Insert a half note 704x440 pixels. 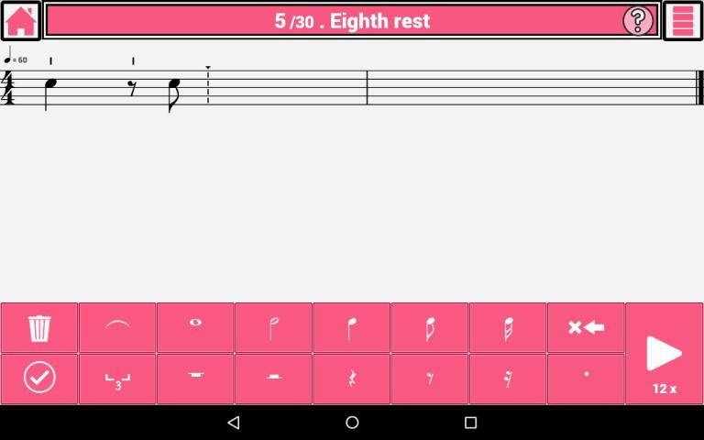273,328
